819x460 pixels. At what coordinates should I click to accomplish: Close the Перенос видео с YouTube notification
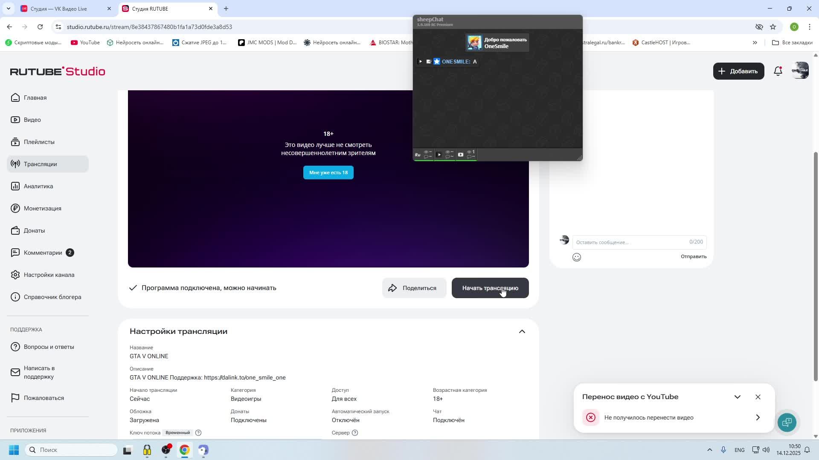coord(758,397)
